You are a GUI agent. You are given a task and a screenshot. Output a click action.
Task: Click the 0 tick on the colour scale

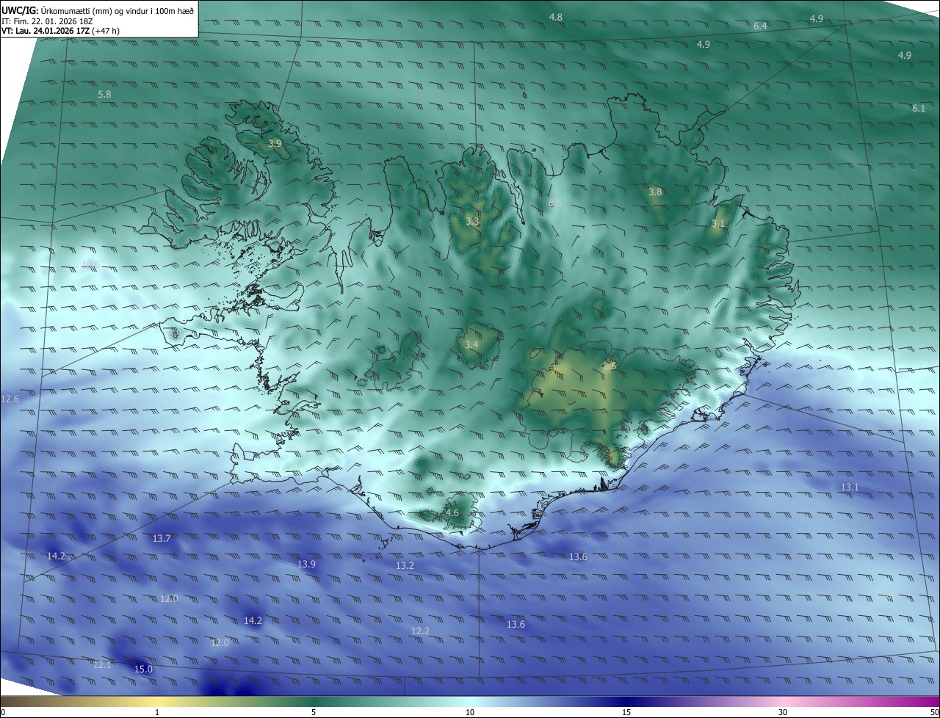(x=3, y=712)
